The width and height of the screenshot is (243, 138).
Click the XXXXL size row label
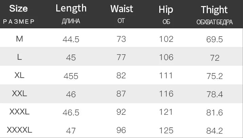point(19,130)
